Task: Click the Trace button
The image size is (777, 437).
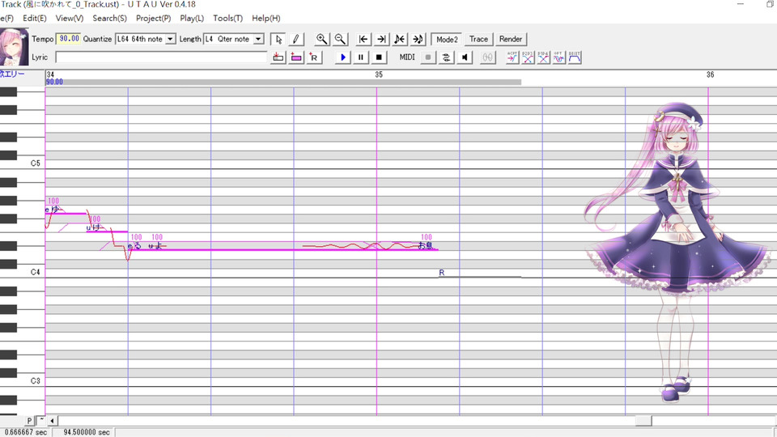Action: 478,39
